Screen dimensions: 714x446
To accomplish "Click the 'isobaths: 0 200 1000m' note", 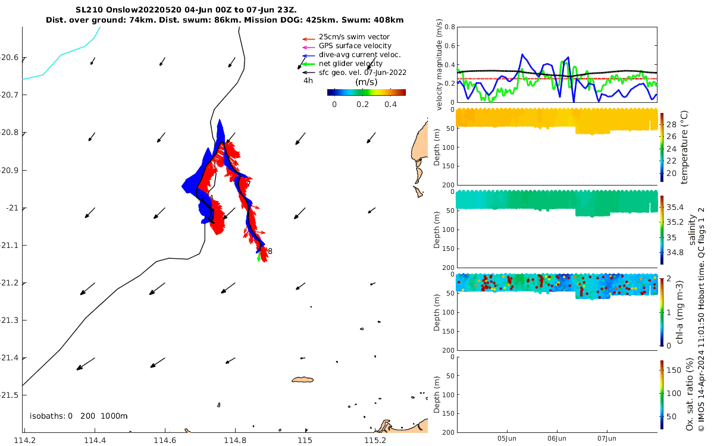I will tap(79, 416).
